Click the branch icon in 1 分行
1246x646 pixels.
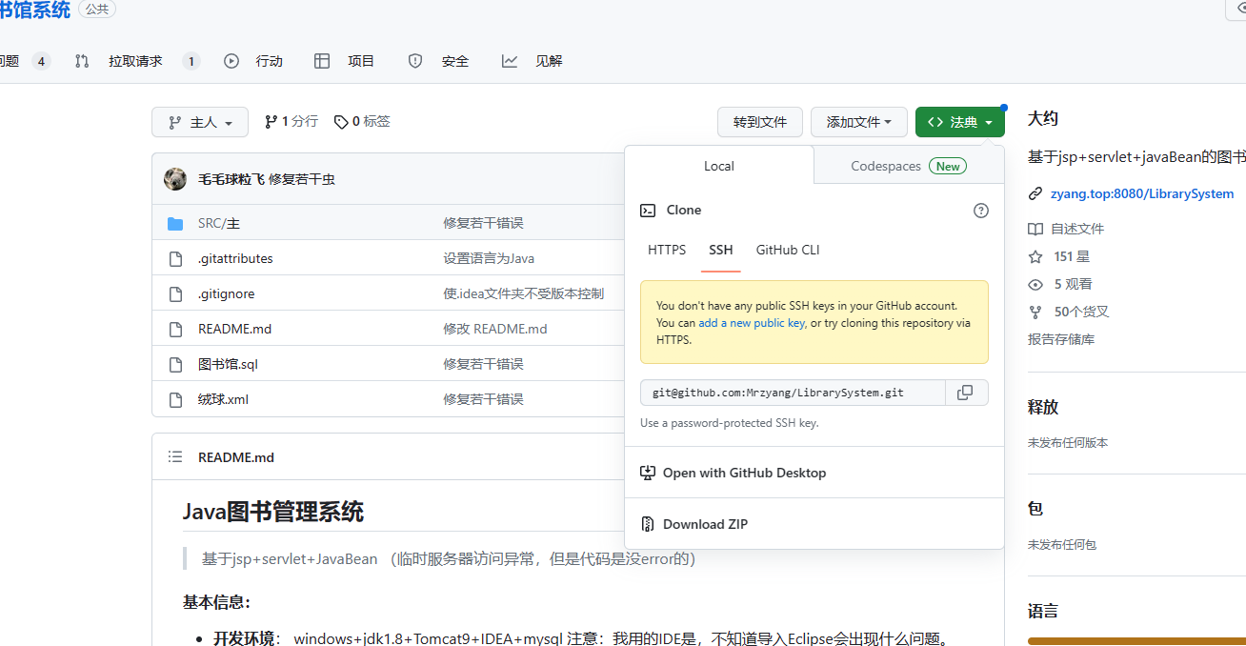271,122
